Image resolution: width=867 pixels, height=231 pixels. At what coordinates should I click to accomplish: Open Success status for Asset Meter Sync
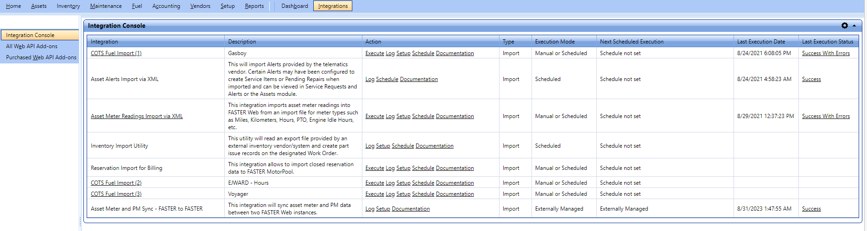coord(811,209)
